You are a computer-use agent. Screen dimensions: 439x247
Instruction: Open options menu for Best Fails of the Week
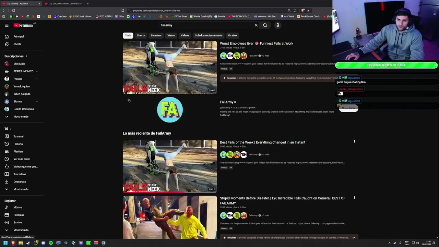point(354,142)
